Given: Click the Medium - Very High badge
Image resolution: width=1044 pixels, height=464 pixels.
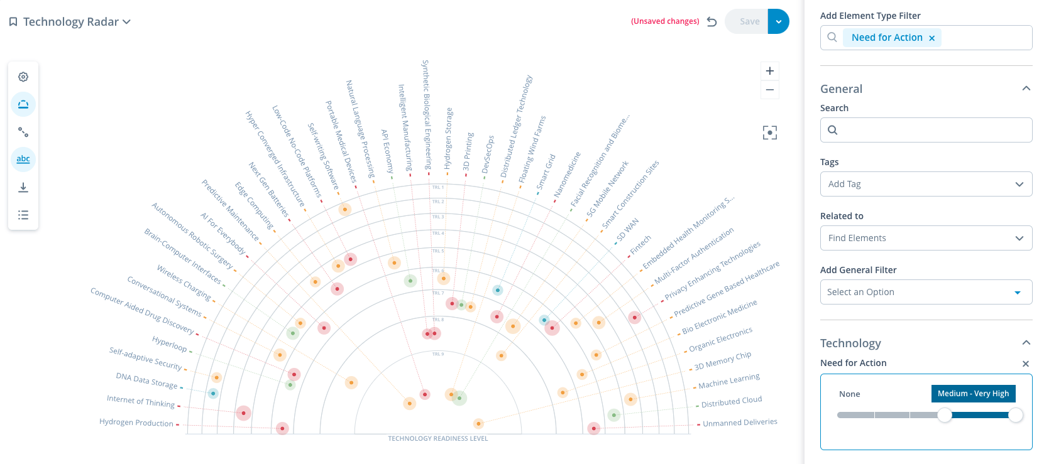Looking at the screenshot, I should 973,394.
